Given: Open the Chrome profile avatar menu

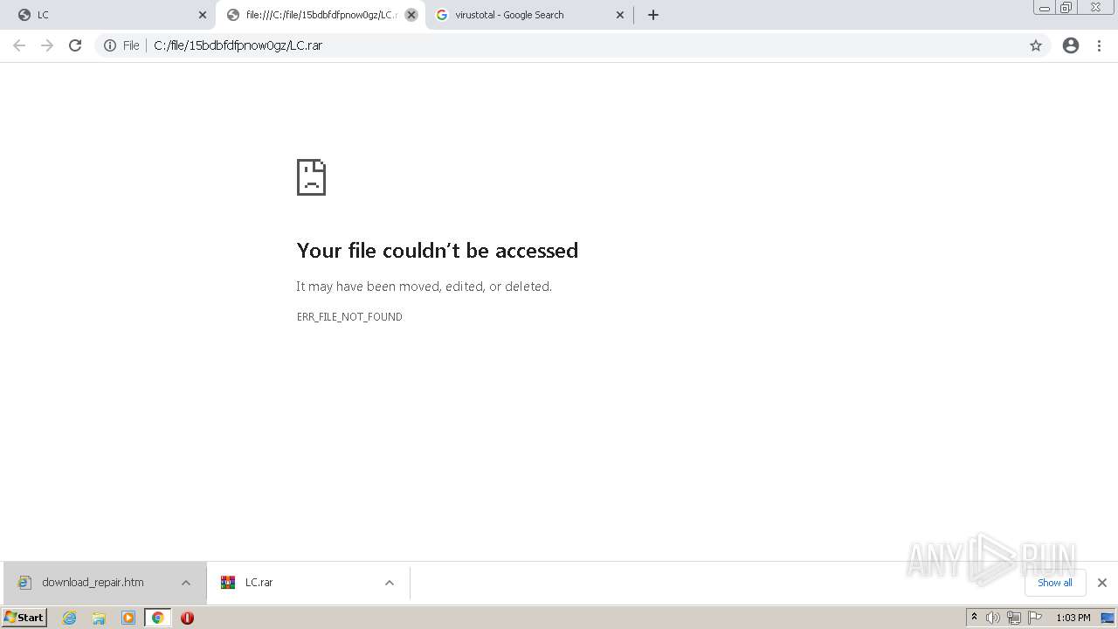Looking at the screenshot, I should [x=1071, y=45].
